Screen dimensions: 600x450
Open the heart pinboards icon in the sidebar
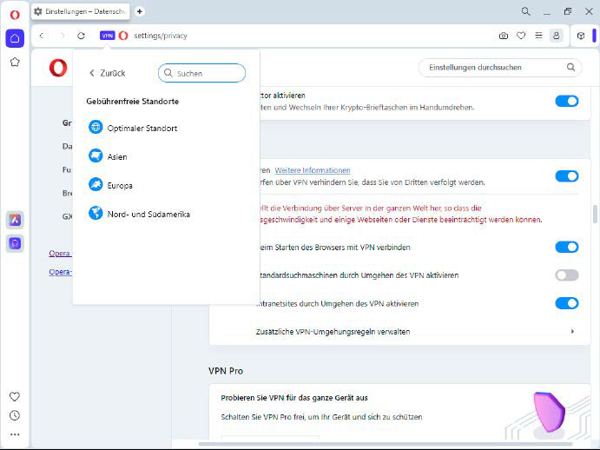15,397
